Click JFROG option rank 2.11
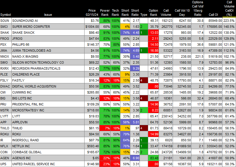Screen dimensions: 236x167 (153, 39)
